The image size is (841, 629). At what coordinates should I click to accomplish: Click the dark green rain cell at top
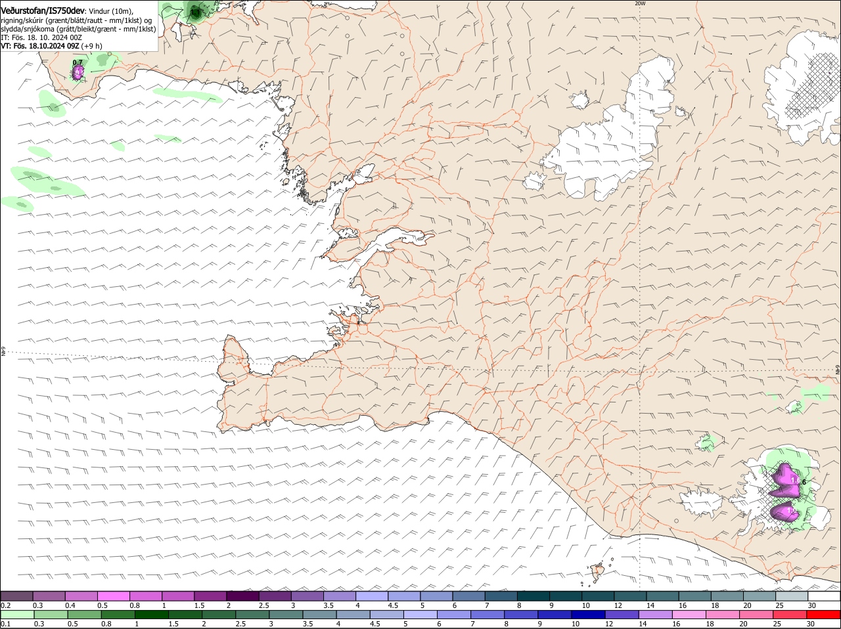[194, 11]
